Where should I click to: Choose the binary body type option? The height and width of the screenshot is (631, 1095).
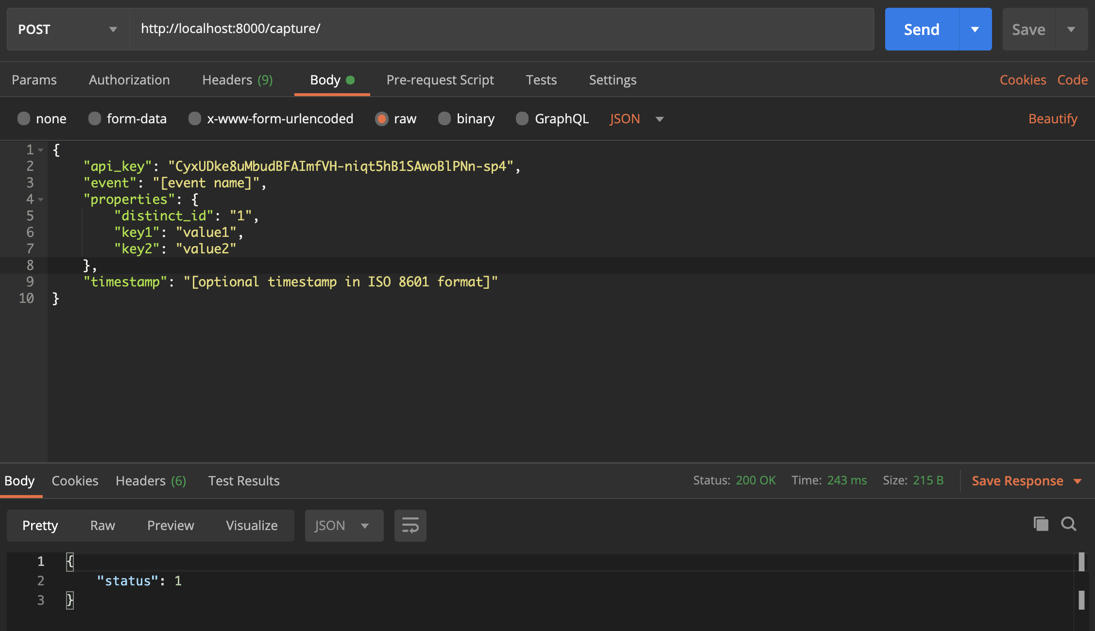pyautogui.click(x=445, y=118)
